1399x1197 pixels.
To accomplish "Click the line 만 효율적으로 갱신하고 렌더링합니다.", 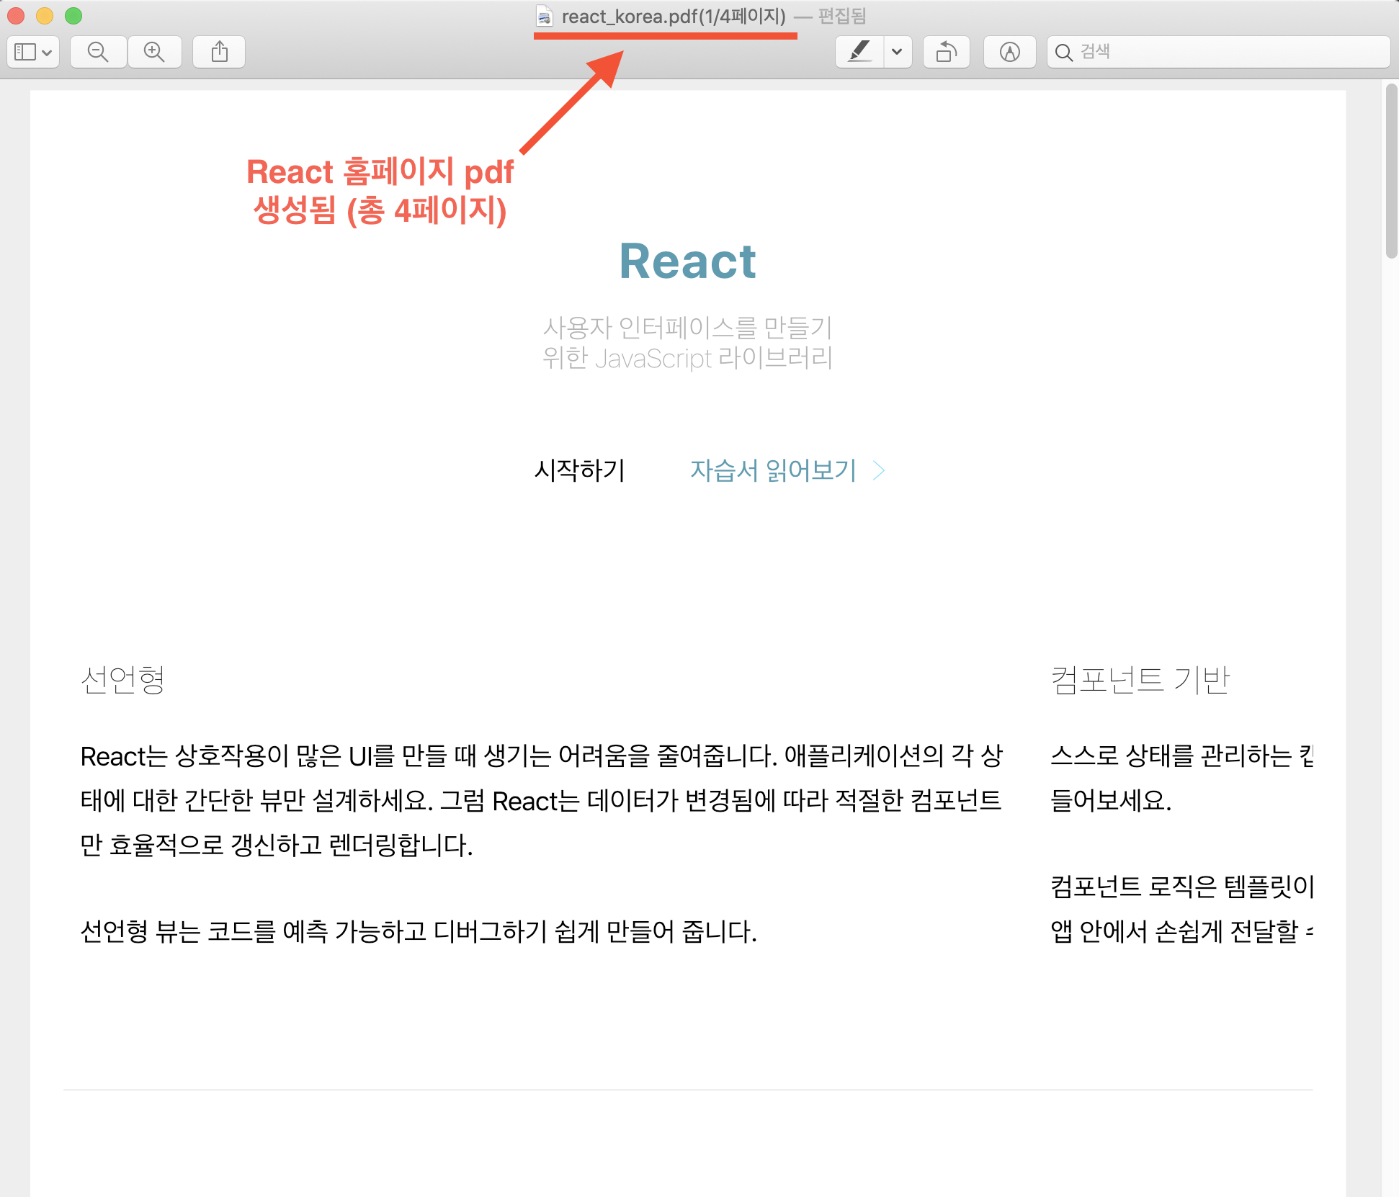I will click(277, 845).
